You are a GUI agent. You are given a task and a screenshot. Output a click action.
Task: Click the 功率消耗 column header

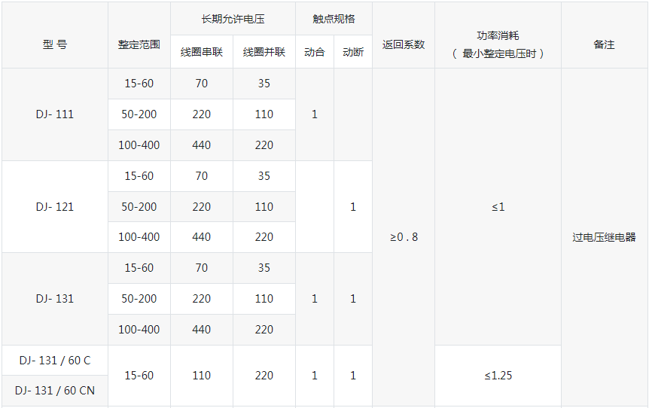(498, 44)
